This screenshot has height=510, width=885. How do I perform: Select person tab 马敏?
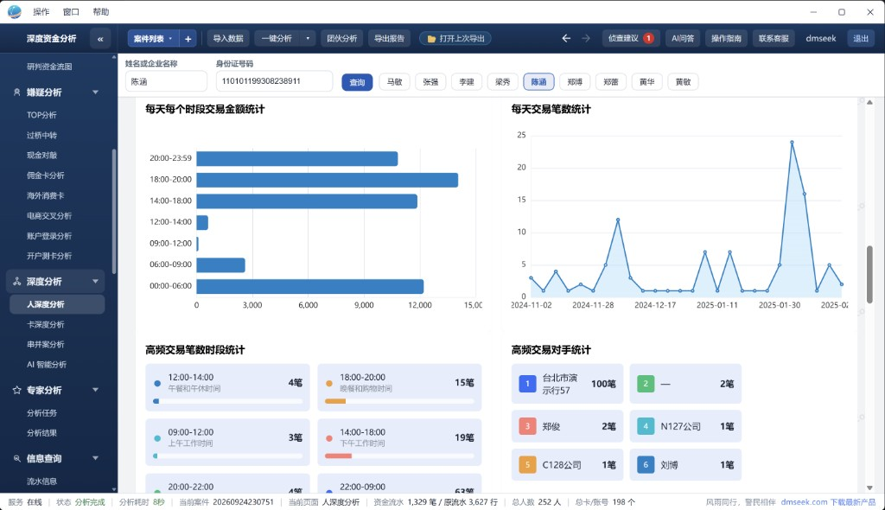pos(394,82)
